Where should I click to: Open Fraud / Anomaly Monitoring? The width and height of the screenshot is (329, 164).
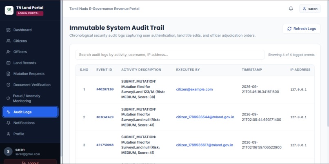click(30, 98)
